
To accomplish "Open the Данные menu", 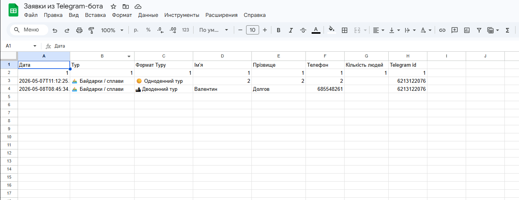I will click(x=148, y=15).
